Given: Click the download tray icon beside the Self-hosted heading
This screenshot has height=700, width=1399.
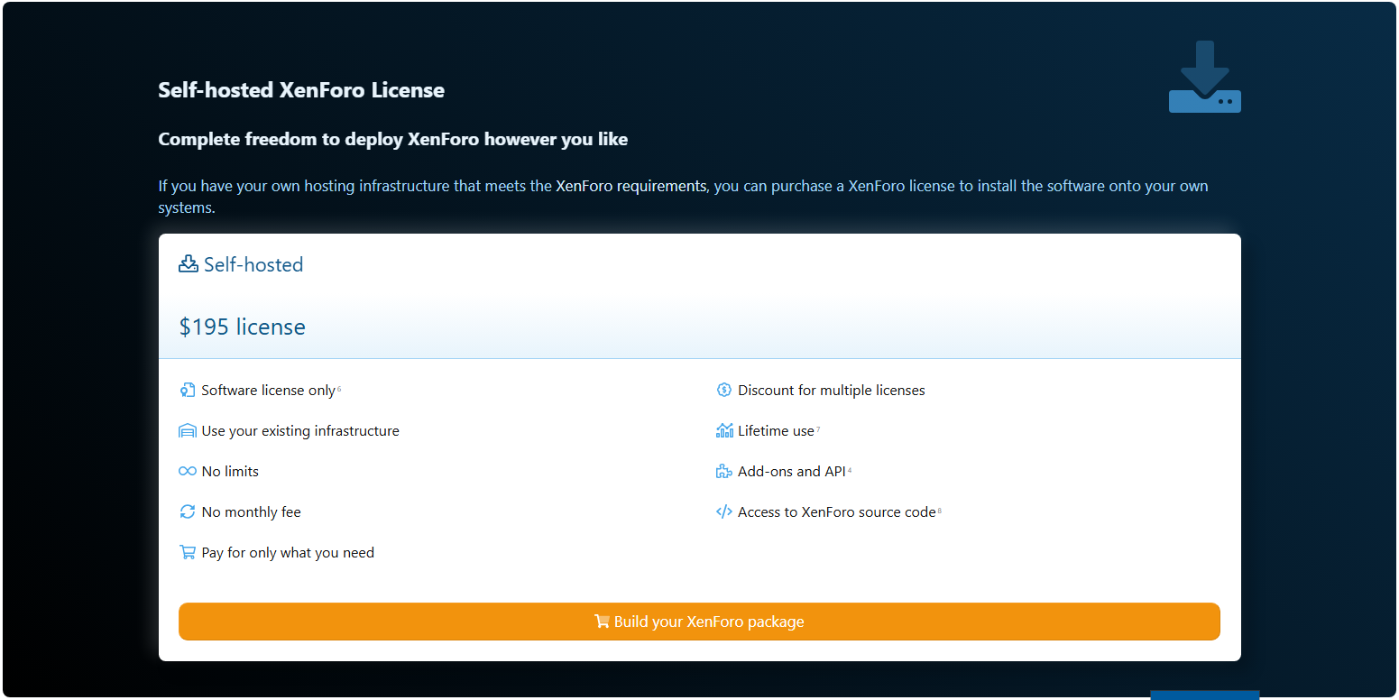Looking at the screenshot, I should coord(188,264).
